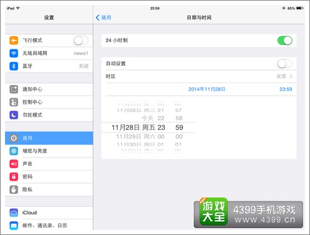310x235 pixels.
Task: Select hour 00 in picker
Action: (x=161, y=137)
